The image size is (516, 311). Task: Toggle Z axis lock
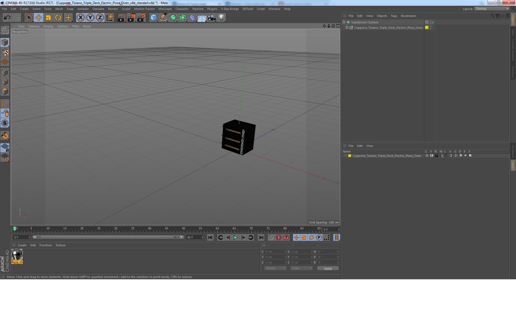tap(100, 18)
